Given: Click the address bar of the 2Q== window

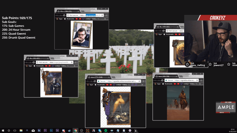Looking at the screenshot, I should pos(85,15).
